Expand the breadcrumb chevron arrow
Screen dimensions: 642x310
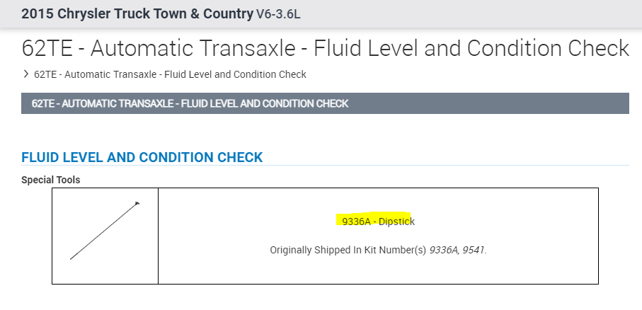pyautogui.click(x=26, y=74)
